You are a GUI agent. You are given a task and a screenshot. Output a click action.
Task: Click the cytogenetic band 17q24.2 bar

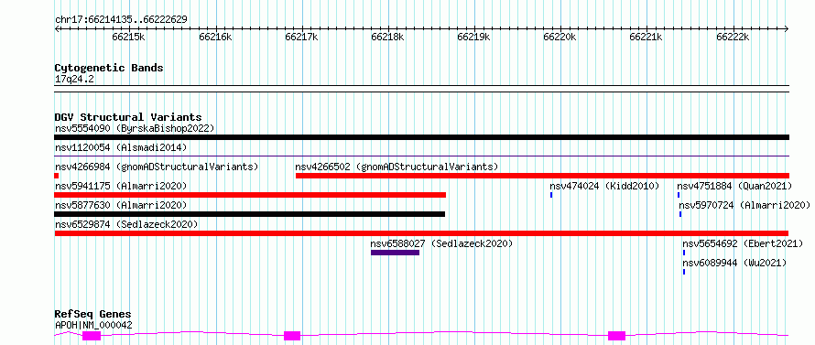[421, 89]
